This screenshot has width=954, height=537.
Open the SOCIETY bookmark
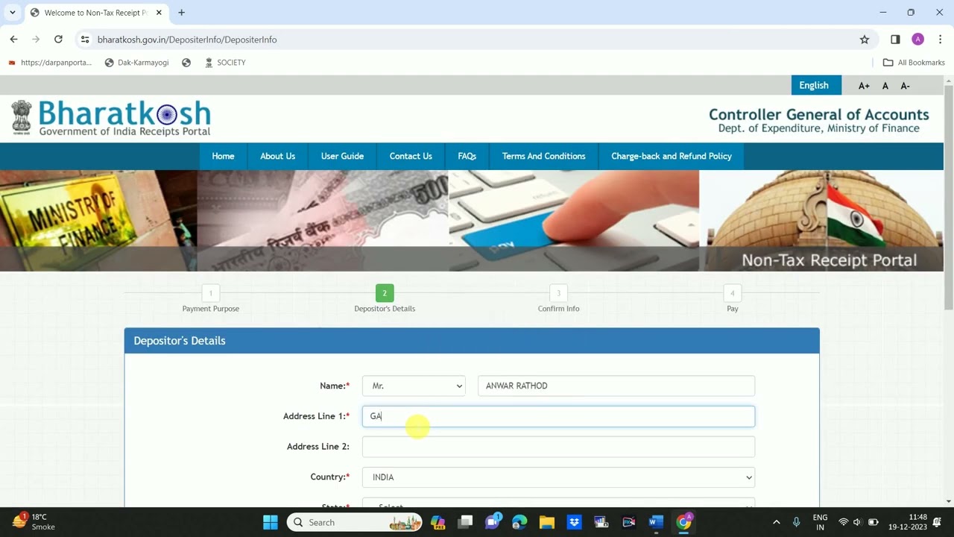[224, 63]
